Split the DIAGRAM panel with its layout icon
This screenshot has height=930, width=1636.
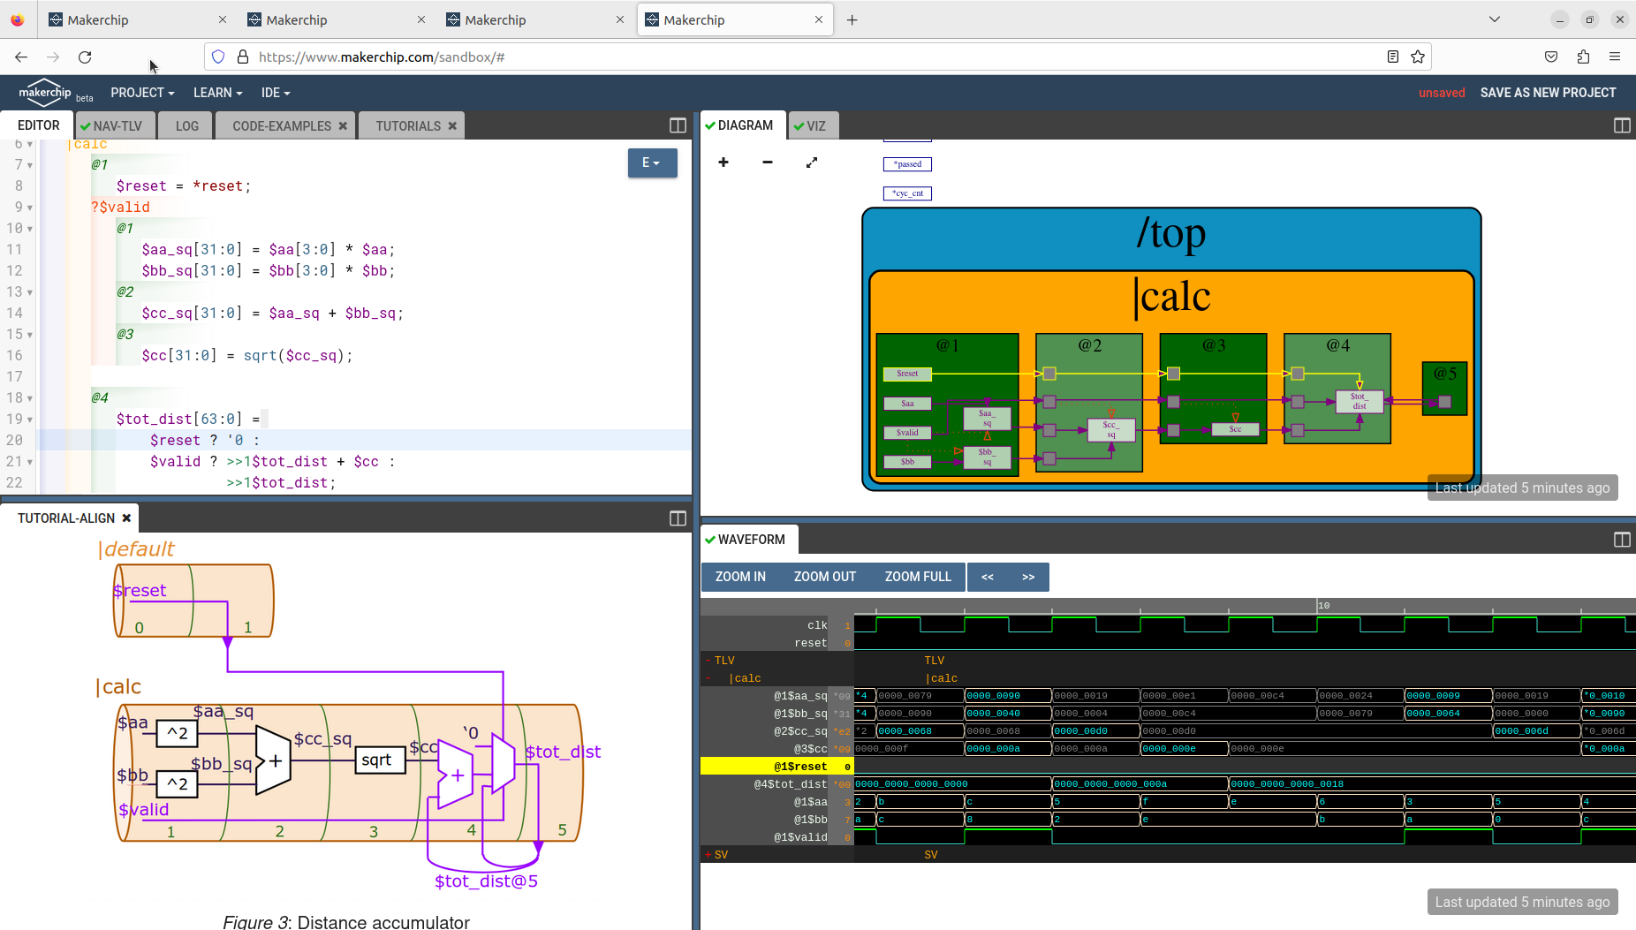point(1622,125)
